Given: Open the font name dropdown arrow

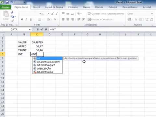Looking at the screenshot, I should tap(40, 14).
